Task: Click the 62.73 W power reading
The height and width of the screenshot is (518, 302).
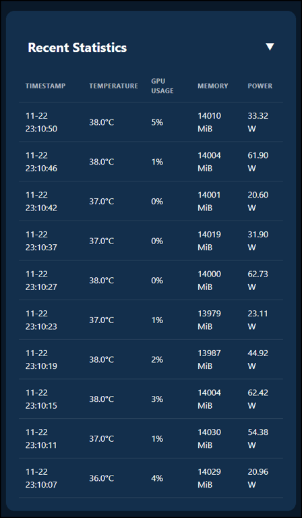Action: pos(258,281)
